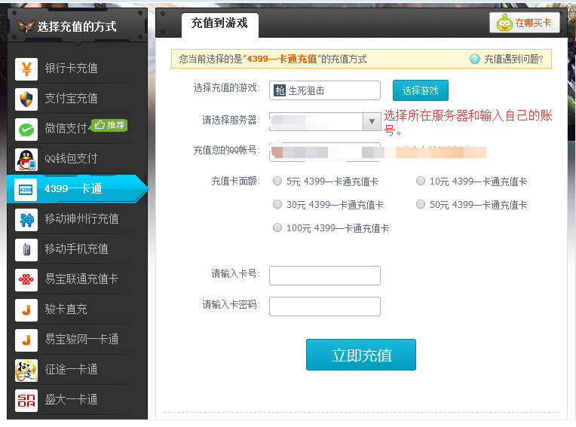Click the J icon beside 易宝骏网一卡通

pyautogui.click(x=26, y=340)
